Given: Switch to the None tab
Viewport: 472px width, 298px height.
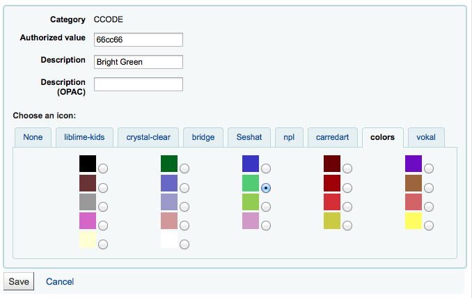Looking at the screenshot, I should [33, 137].
